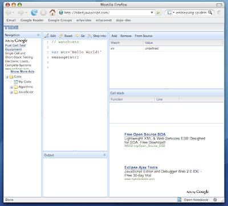The height and width of the screenshot is (206, 228).
Task: Collapse the Output panel with its chevron icon
Action: 104,155
